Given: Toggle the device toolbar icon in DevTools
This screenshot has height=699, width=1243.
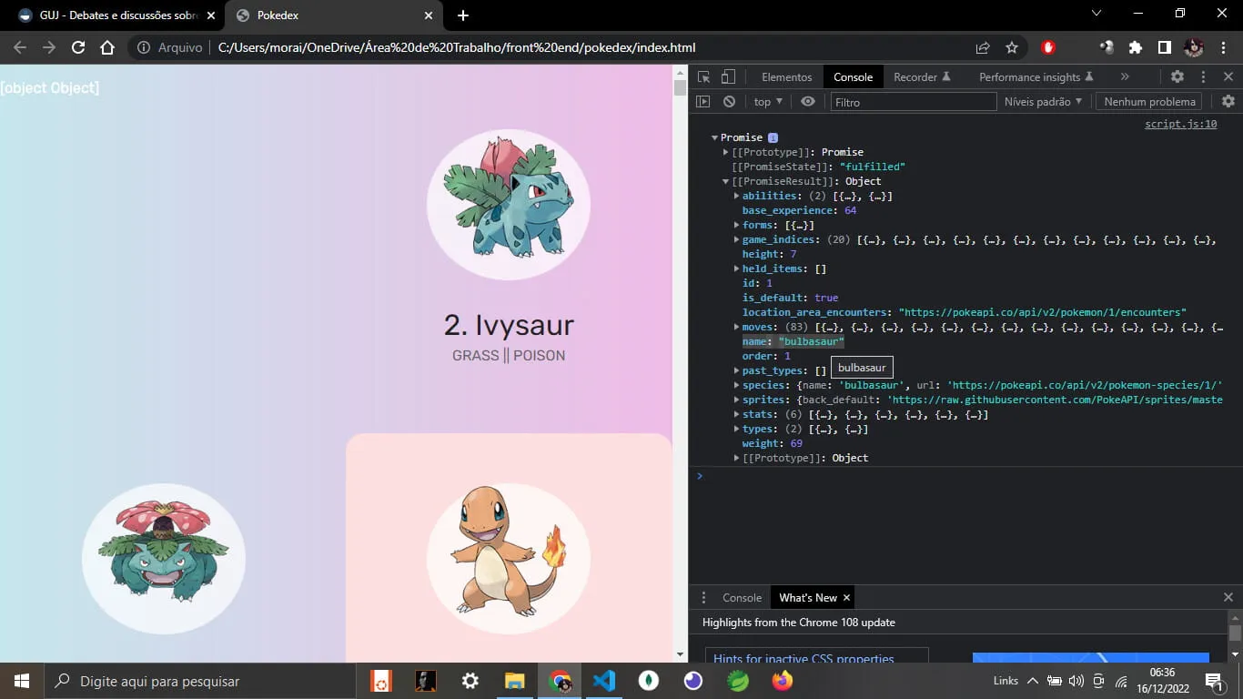Looking at the screenshot, I should point(728,77).
